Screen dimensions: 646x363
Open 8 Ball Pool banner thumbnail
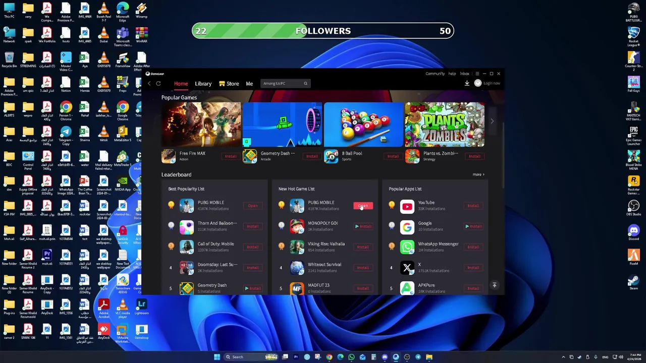pyautogui.click(x=363, y=124)
